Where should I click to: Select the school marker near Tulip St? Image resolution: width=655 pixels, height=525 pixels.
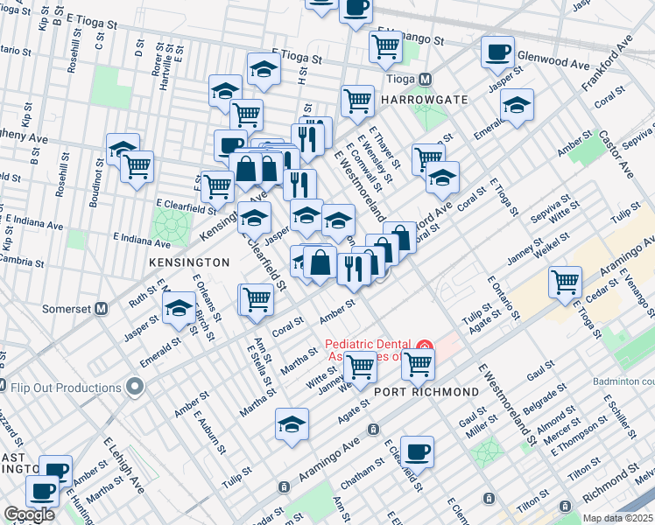292,425
